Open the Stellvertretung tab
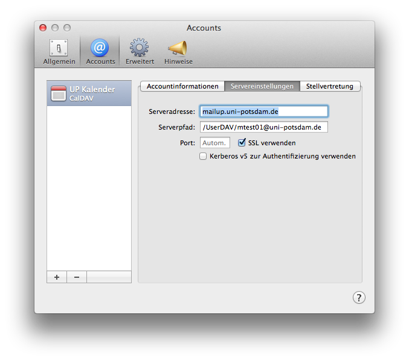Screen dimensions: 409x361 pyautogui.click(x=330, y=86)
